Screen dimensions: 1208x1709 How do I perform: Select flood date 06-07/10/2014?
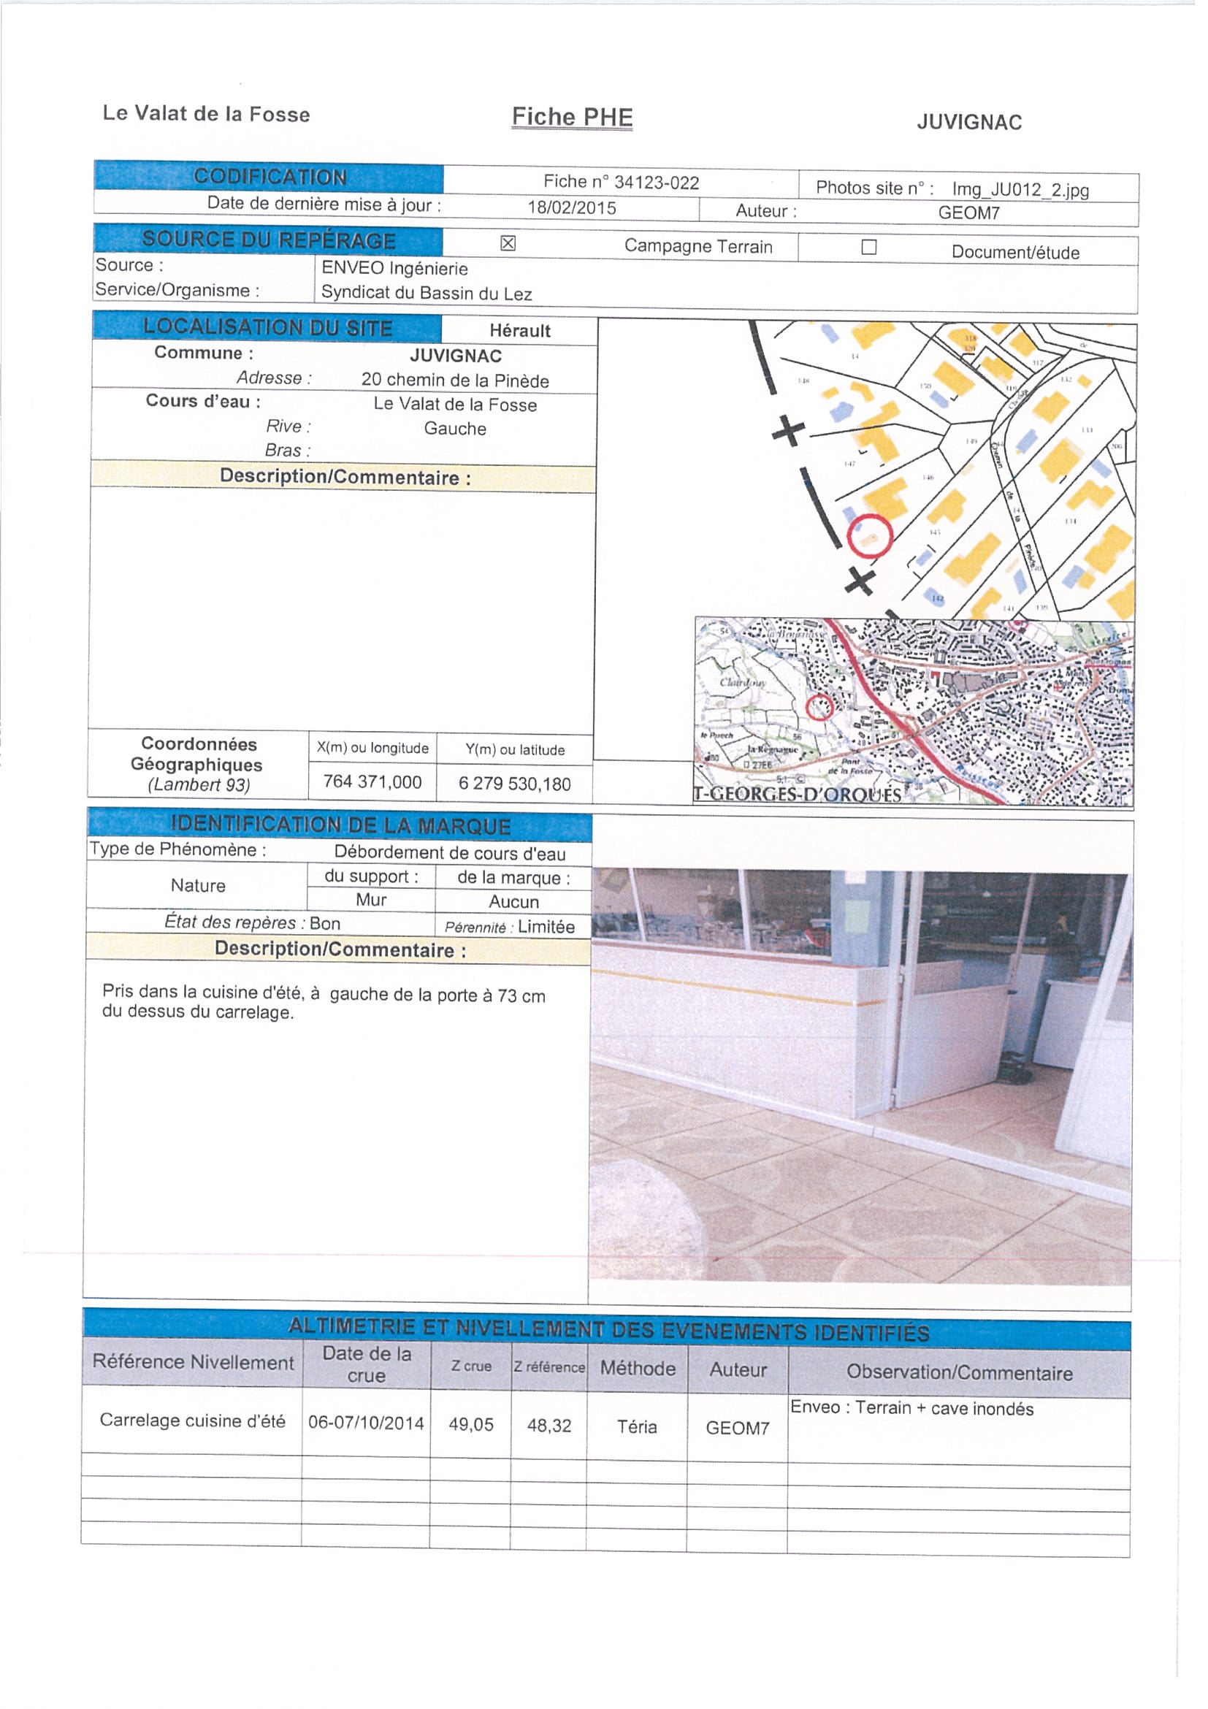coord(366,1423)
